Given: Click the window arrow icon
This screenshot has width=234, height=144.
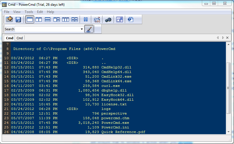Looking at the screenshot, I should click(x=120, y=20).
